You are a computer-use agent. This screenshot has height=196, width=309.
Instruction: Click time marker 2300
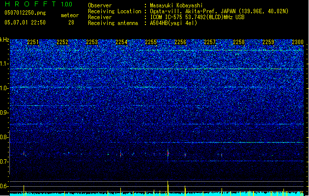tap(298, 42)
